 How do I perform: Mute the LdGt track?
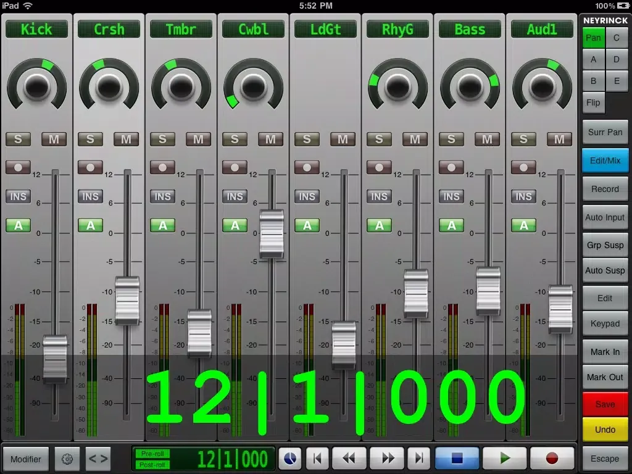tap(343, 139)
